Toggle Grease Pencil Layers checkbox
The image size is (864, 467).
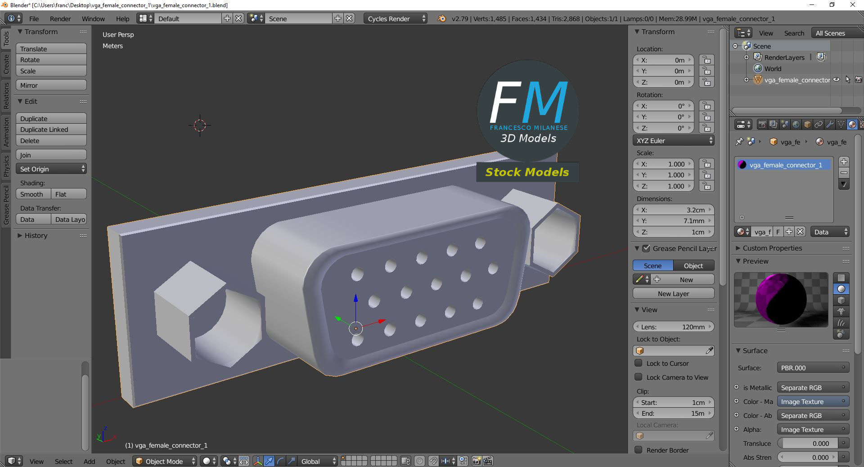point(647,248)
